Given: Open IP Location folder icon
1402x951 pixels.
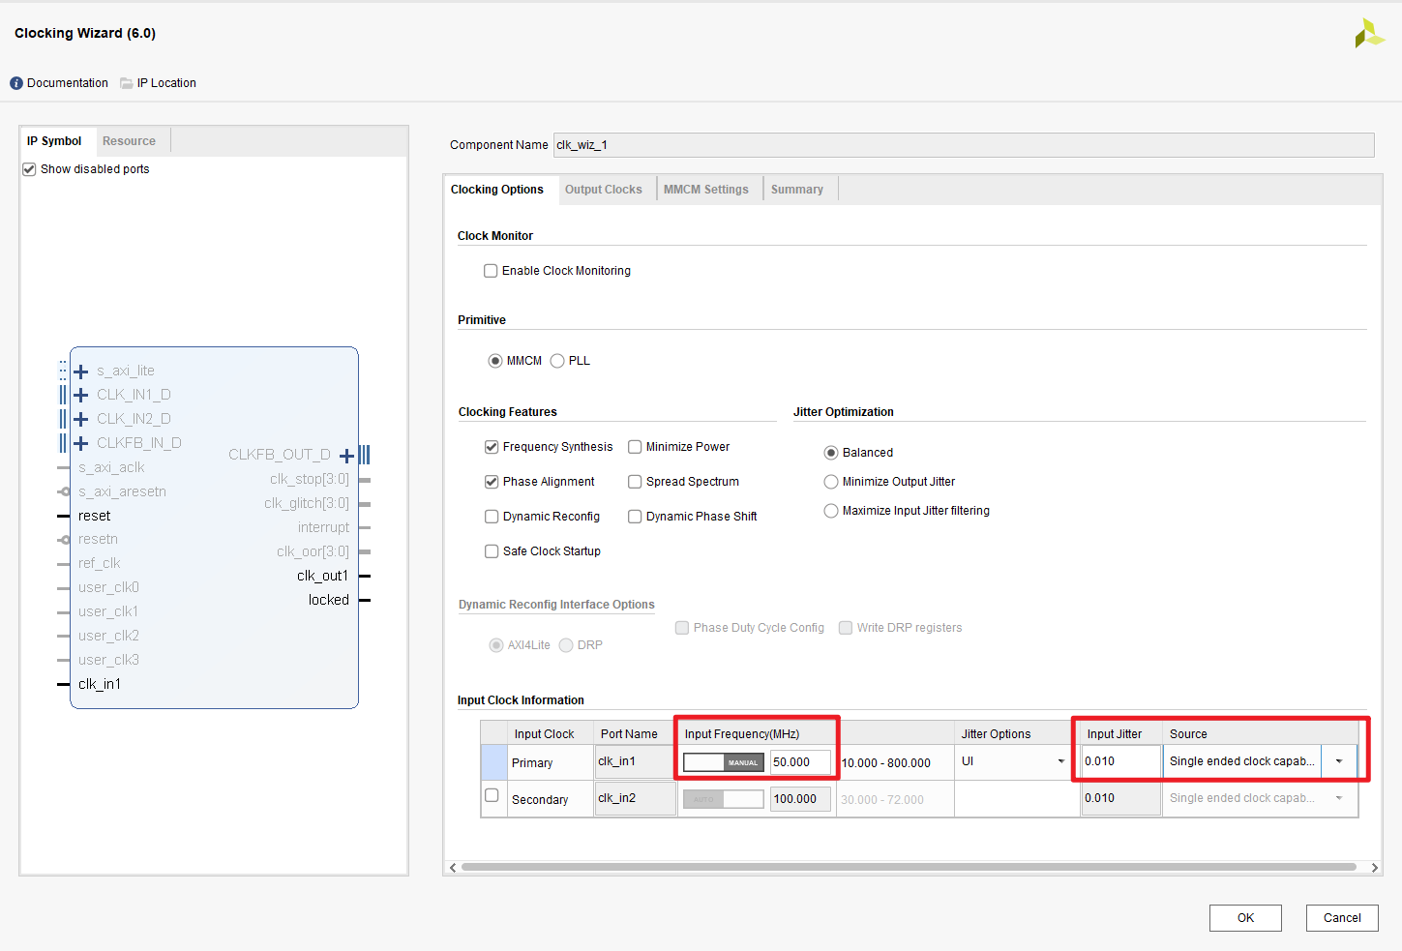Looking at the screenshot, I should pos(126,83).
